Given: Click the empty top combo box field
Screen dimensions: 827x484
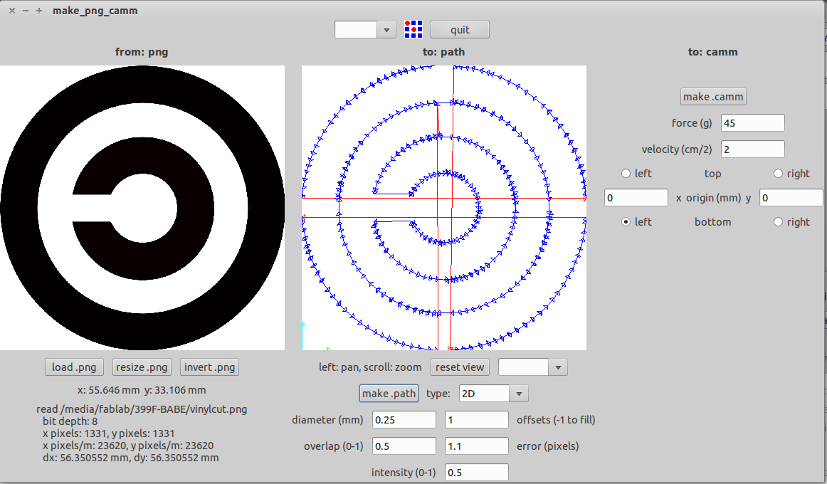Looking at the screenshot, I should click(x=356, y=29).
